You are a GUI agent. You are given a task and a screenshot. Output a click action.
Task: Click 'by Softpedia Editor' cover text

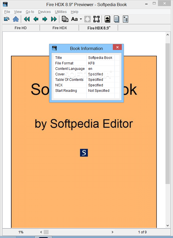point(84,124)
